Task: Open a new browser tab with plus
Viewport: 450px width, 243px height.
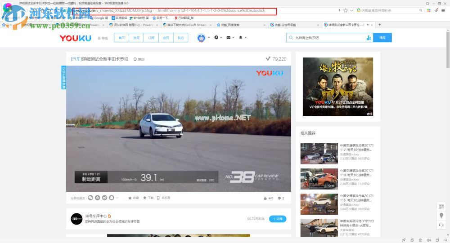Action: (x=379, y=25)
